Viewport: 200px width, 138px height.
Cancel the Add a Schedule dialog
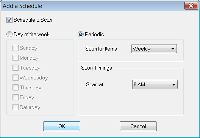click(138, 126)
